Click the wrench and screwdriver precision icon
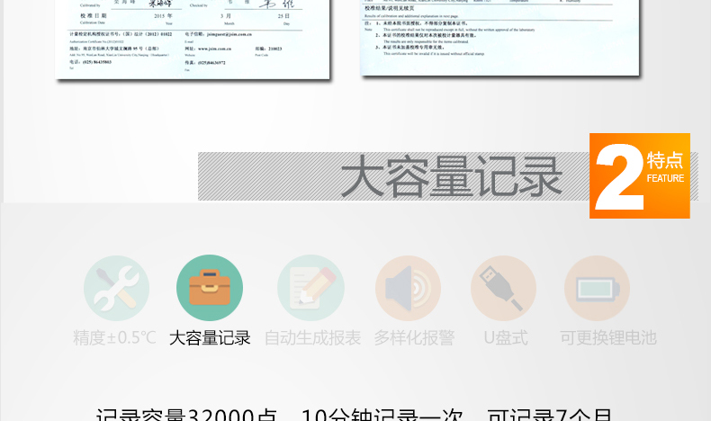Screen dimensions: 711x421 click(x=116, y=288)
